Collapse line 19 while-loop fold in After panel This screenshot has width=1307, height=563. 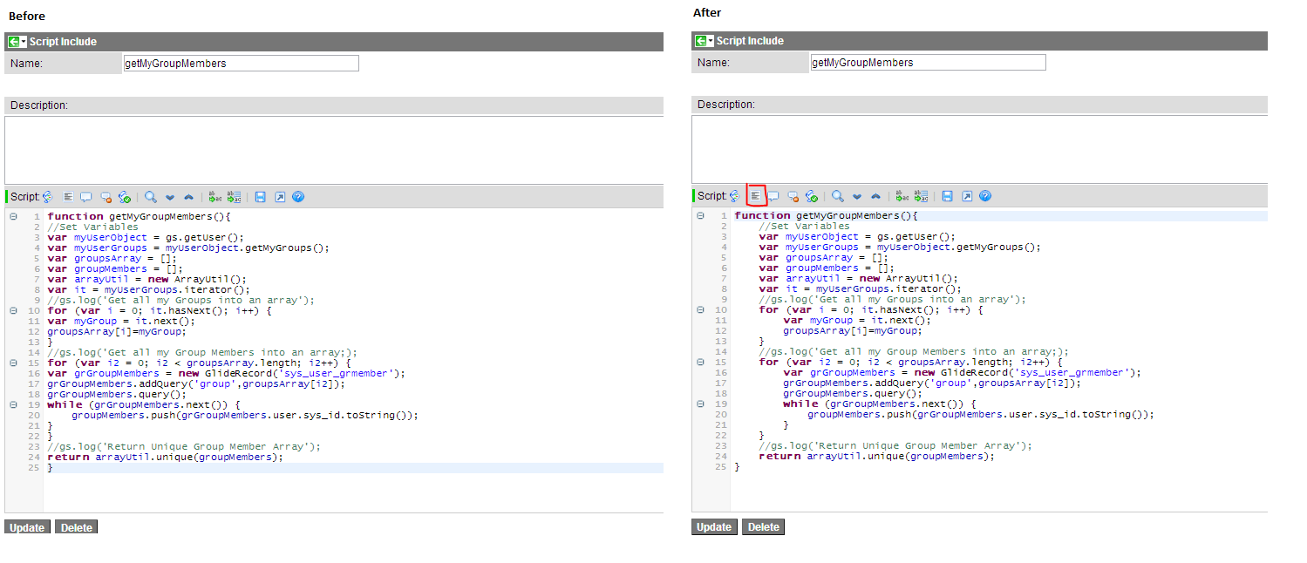pos(700,404)
